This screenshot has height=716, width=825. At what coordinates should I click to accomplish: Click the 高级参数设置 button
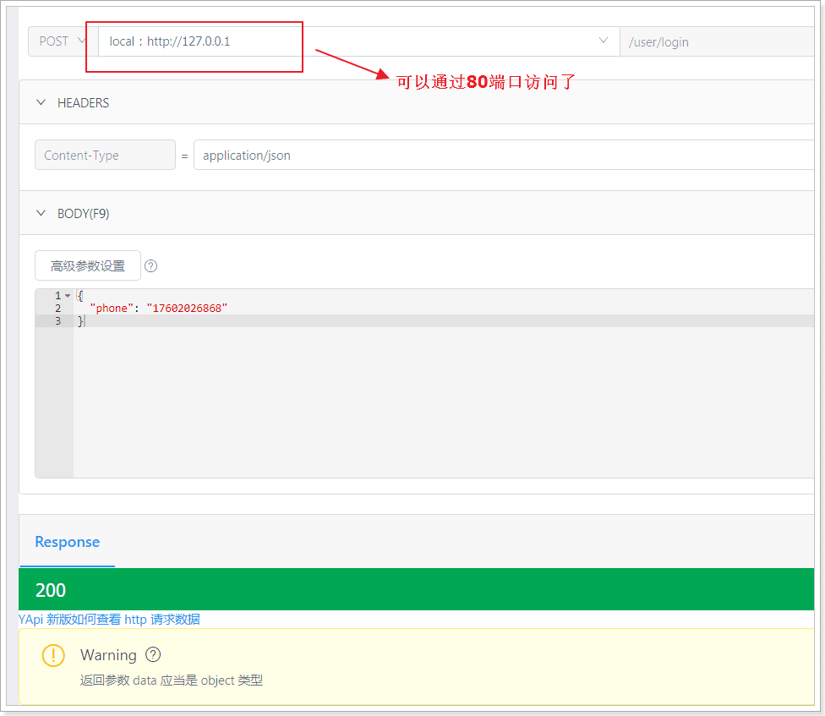[x=87, y=265]
